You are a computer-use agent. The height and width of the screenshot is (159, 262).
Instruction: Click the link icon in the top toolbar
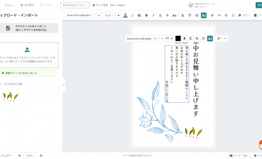(212, 15)
